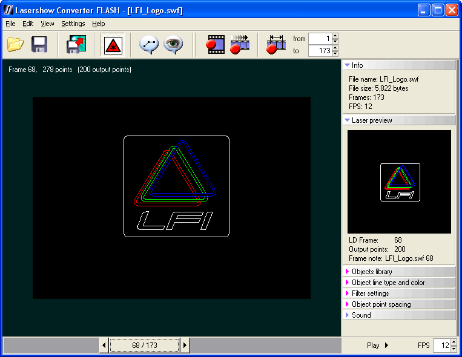Click the LFI logo in main canvas
462x357 pixels.
[x=176, y=186]
